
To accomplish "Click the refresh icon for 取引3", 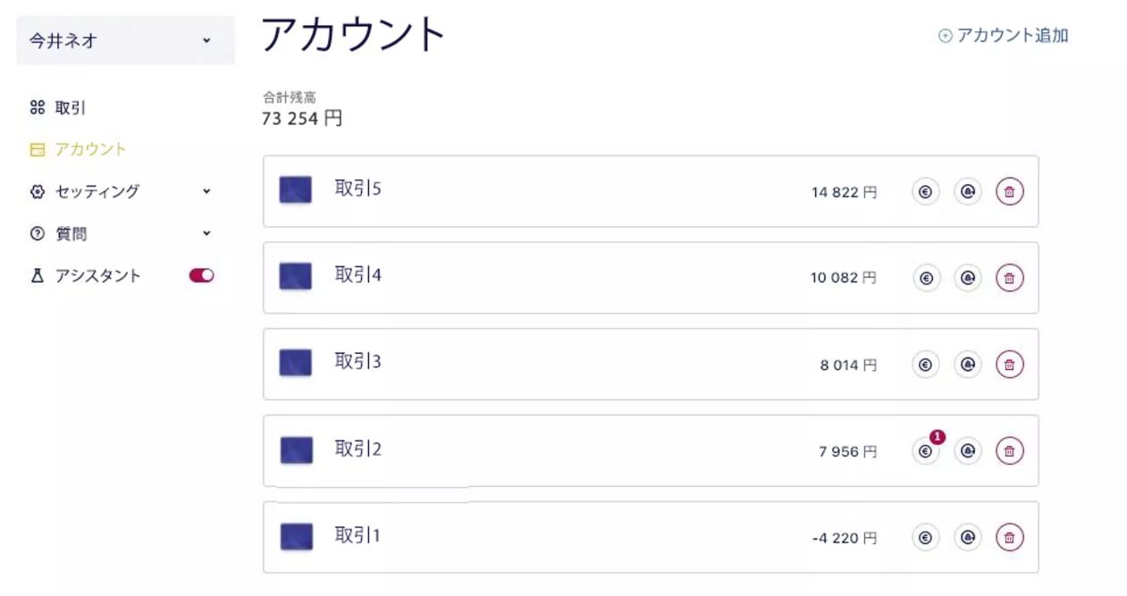I will [x=967, y=365].
